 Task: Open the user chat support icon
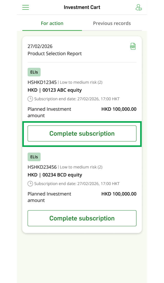point(139,7)
